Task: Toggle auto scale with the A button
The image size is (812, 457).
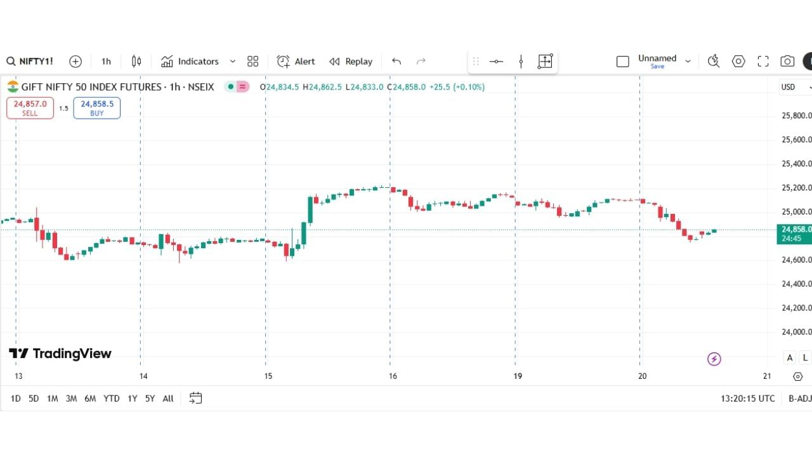Action: 790,358
